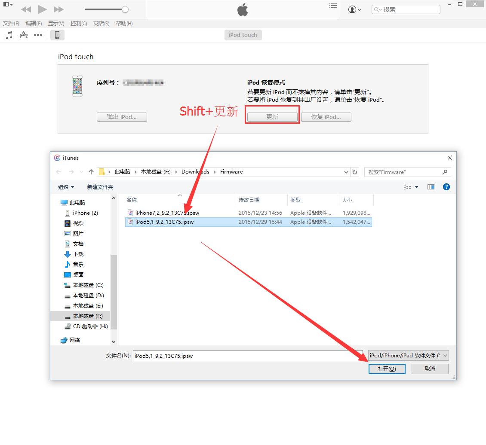This screenshot has width=486, height=445.
Task: Open the 文件(F) menu
Action: pyautogui.click(x=11, y=24)
